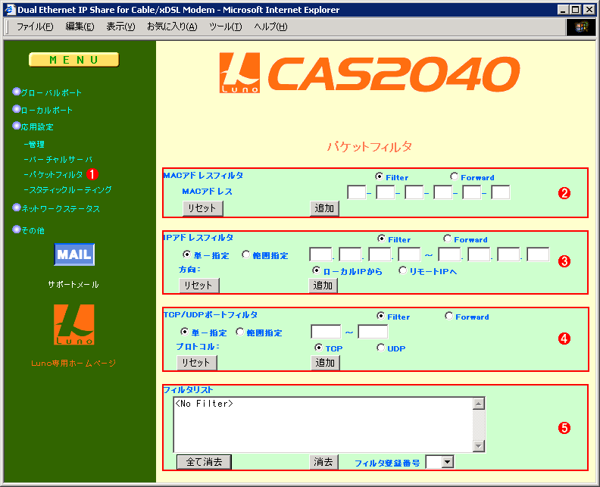Choose 範囲指定 in TCP/UDP port filter
This screenshot has height=487, width=600.
point(239,332)
